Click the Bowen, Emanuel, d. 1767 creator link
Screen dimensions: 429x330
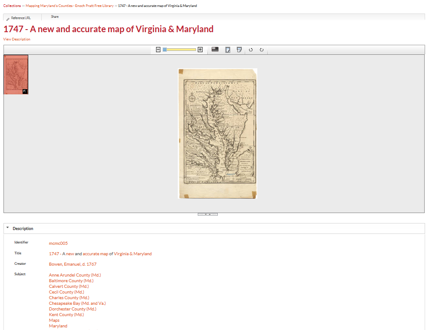click(73, 264)
